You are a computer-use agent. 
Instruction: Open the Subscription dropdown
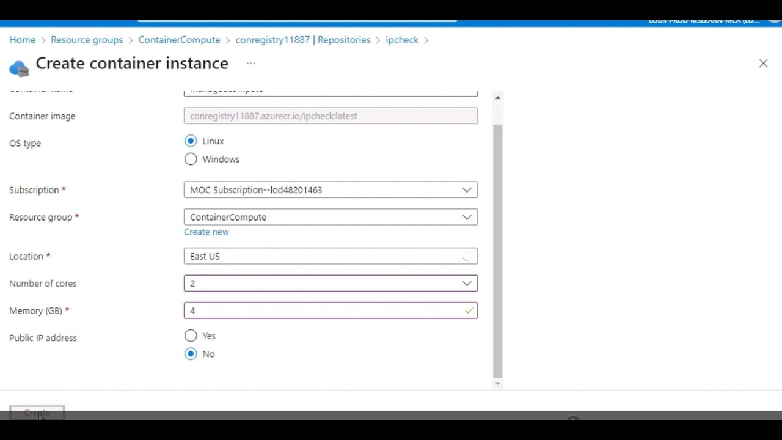point(331,190)
